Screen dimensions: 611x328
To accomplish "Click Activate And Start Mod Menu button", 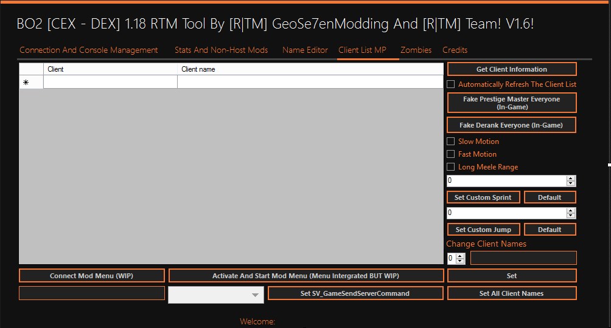I will [x=306, y=276].
